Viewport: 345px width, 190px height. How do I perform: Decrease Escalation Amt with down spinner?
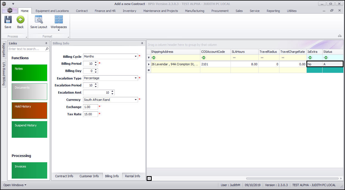click(x=112, y=94)
